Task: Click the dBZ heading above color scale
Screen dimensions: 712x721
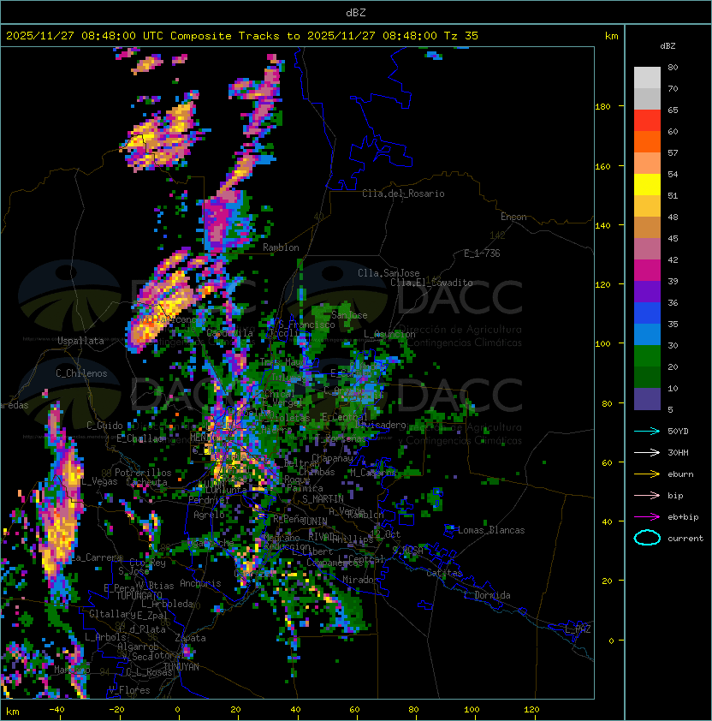Action: (x=667, y=46)
